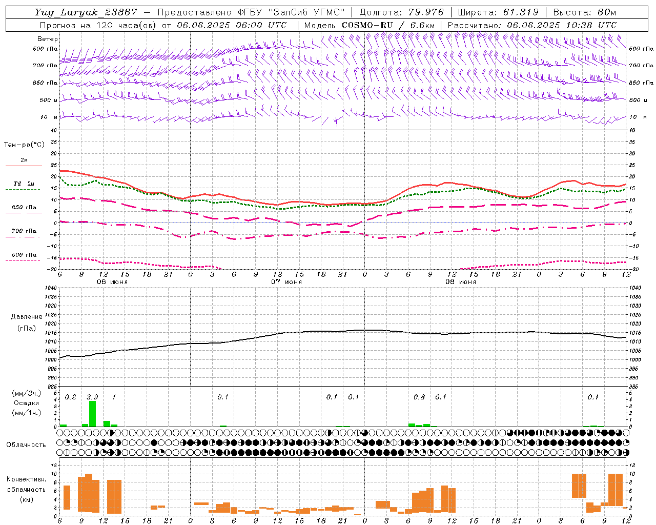This screenshot has width=656, height=525.
Task: Click the Облачность cloudiness row label
Action: coord(26,445)
